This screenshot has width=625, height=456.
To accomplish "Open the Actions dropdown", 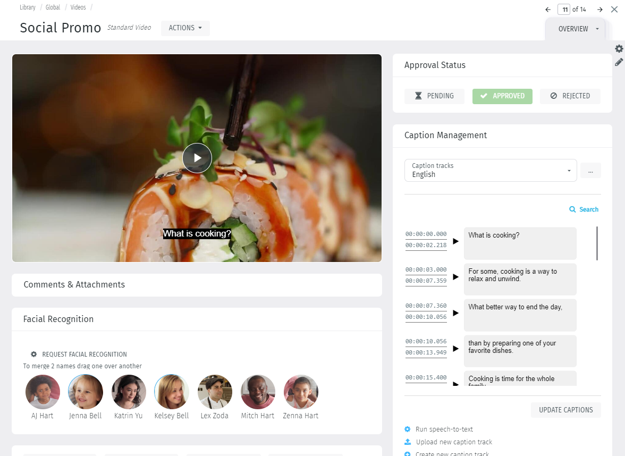I will (x=185, y=28).
